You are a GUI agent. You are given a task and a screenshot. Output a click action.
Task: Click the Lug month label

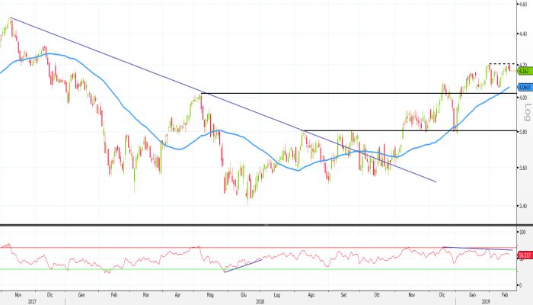277,295
